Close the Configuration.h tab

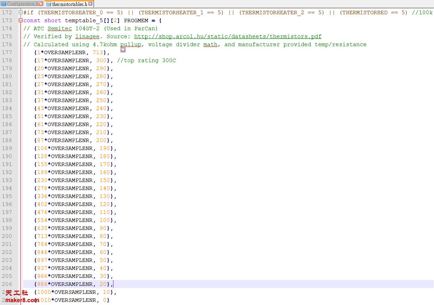coord(41,4)
